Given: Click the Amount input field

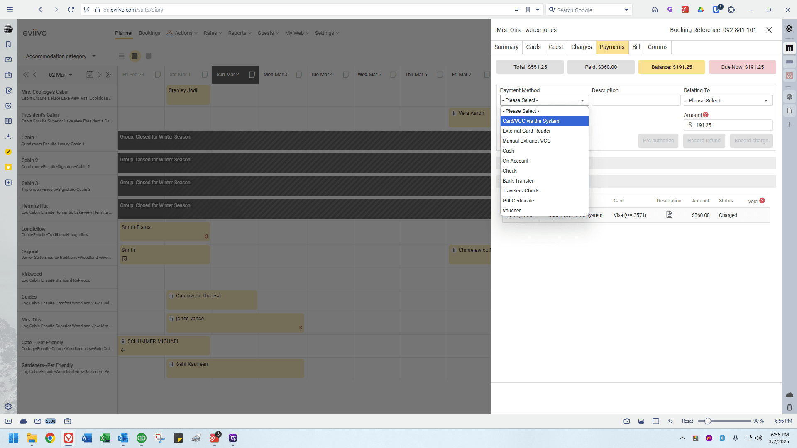Looking at the screenshot, I should (x=728, y=125).
